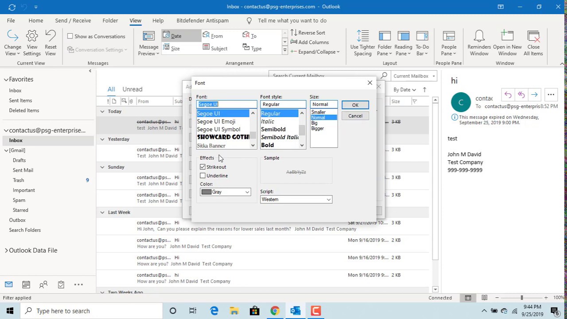This screenshot has width=567, height=319.
Task: Arrange messages by Date
Action: point(181,36)
